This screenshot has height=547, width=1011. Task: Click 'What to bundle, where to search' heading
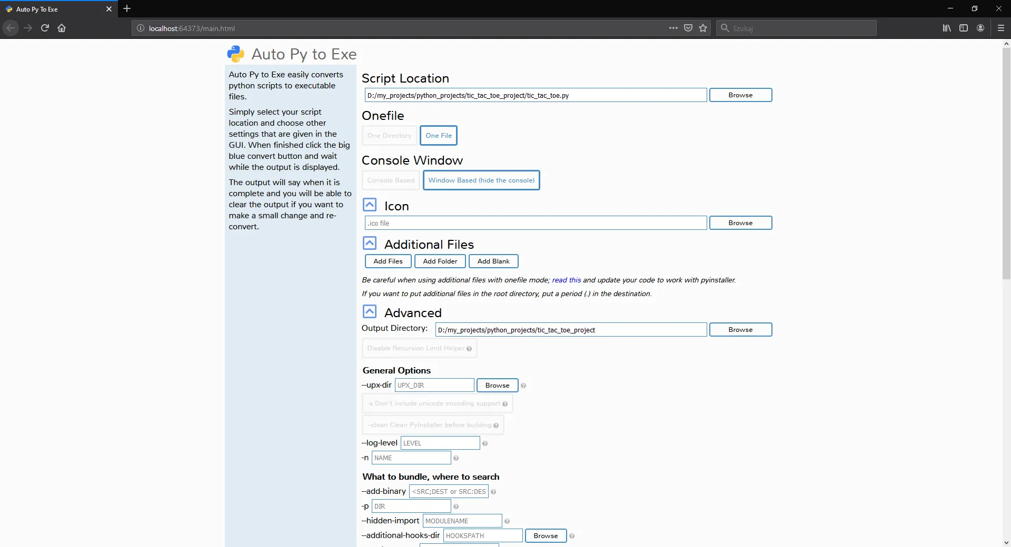(431, 477)
